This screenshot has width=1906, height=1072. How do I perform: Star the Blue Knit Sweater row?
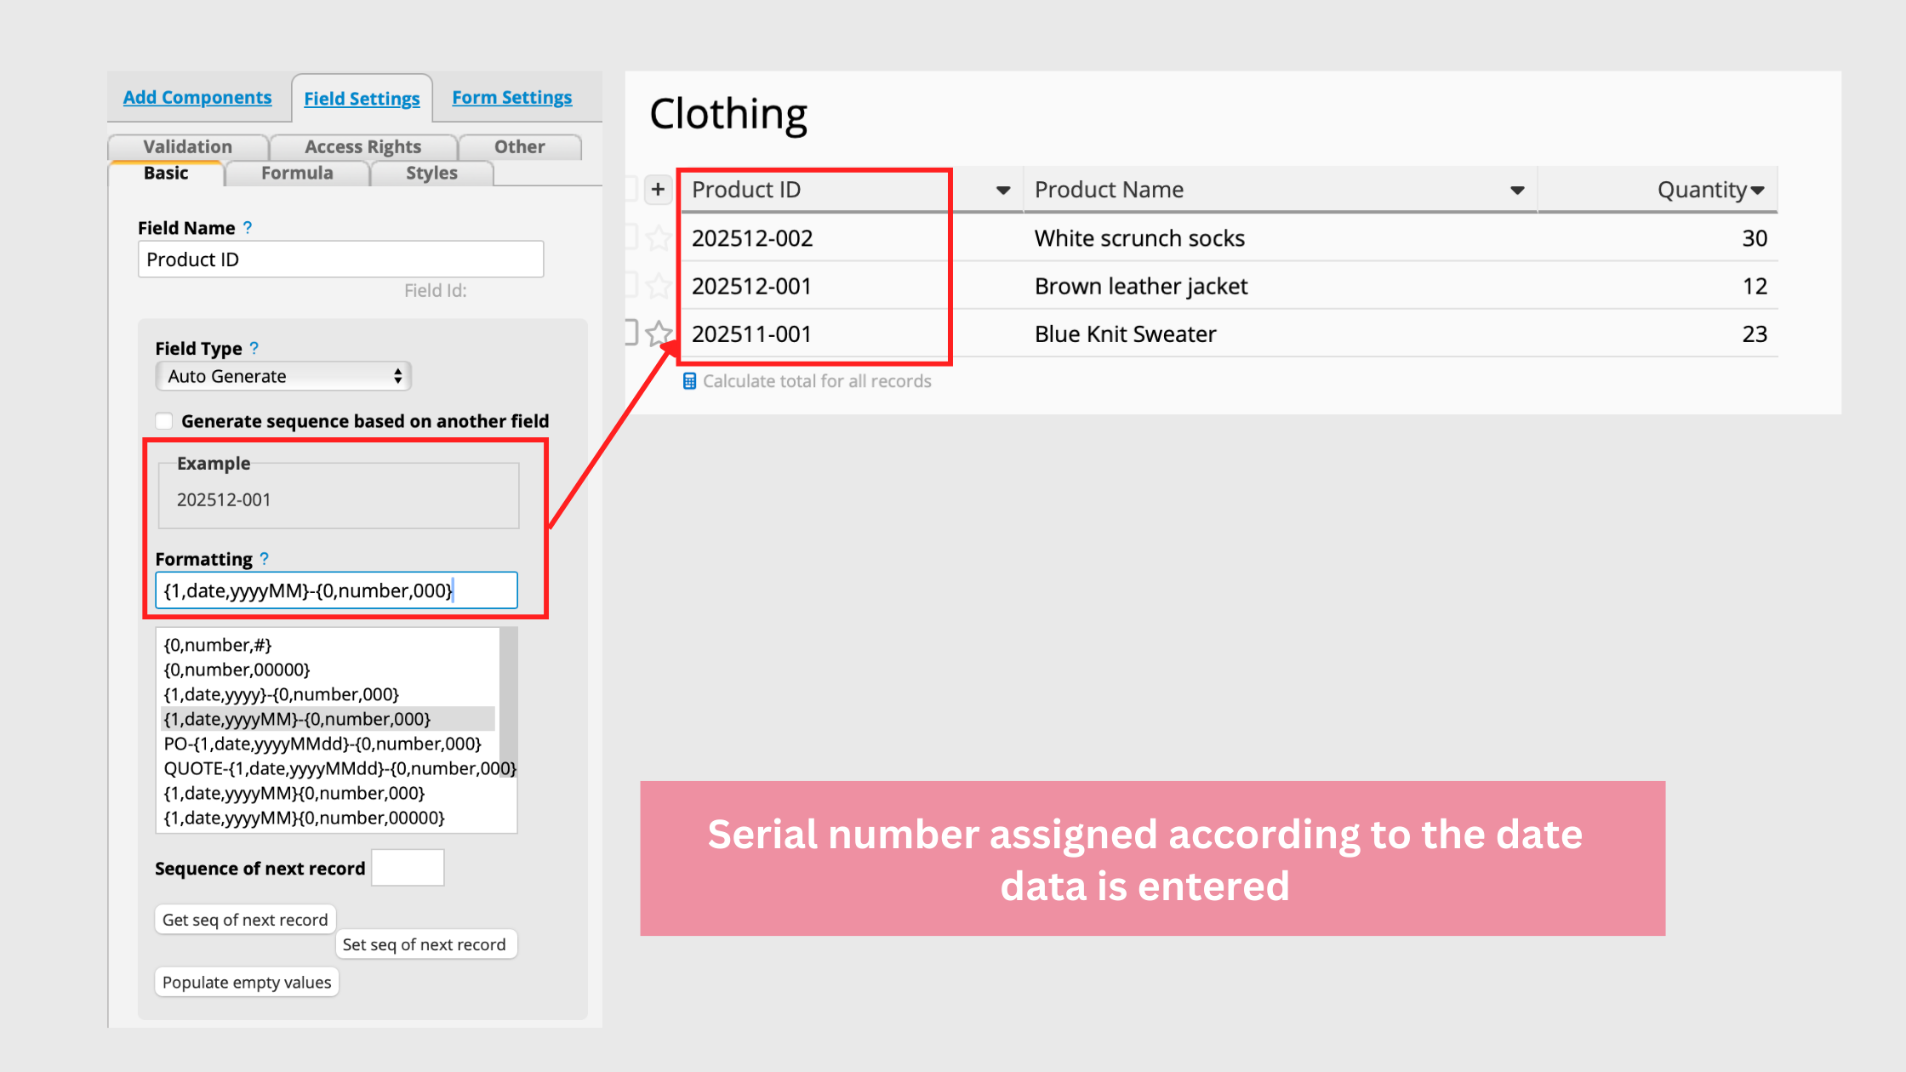[659, 334]
